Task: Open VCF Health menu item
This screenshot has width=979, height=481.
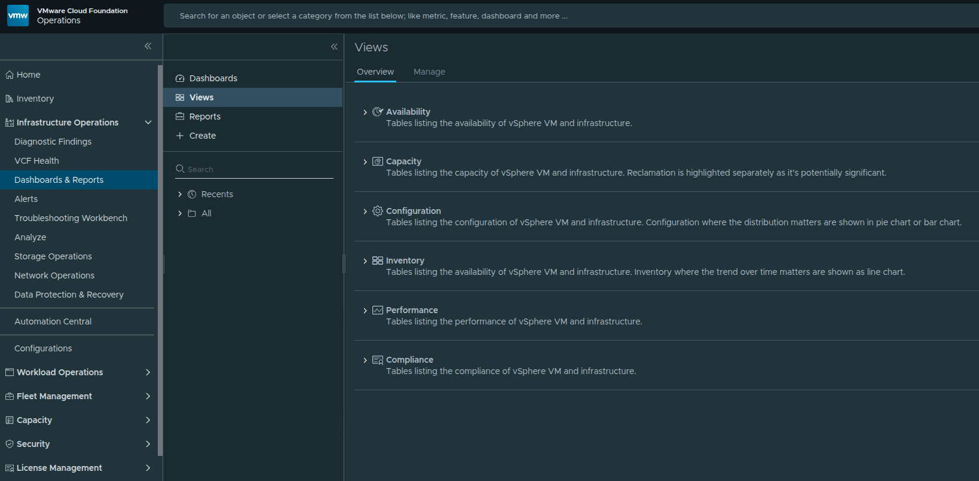Action: click(78, 161)
